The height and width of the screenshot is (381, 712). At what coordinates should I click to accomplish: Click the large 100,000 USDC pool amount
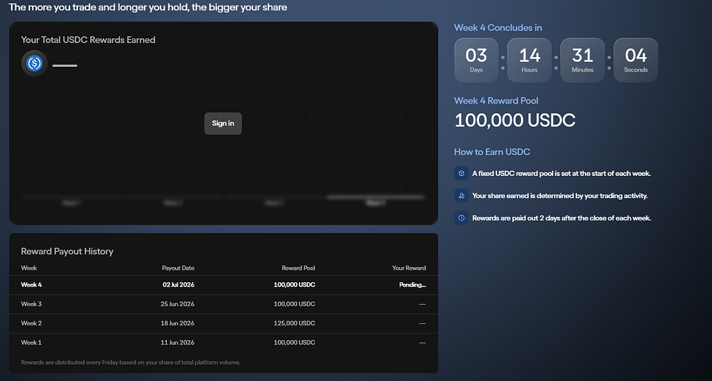pyautogui.click(x=515, y=120)
